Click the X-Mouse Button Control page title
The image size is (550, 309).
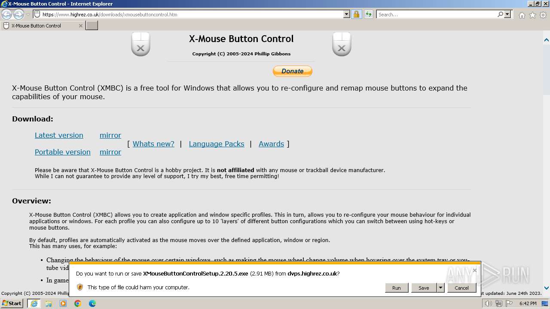point(241,39)
